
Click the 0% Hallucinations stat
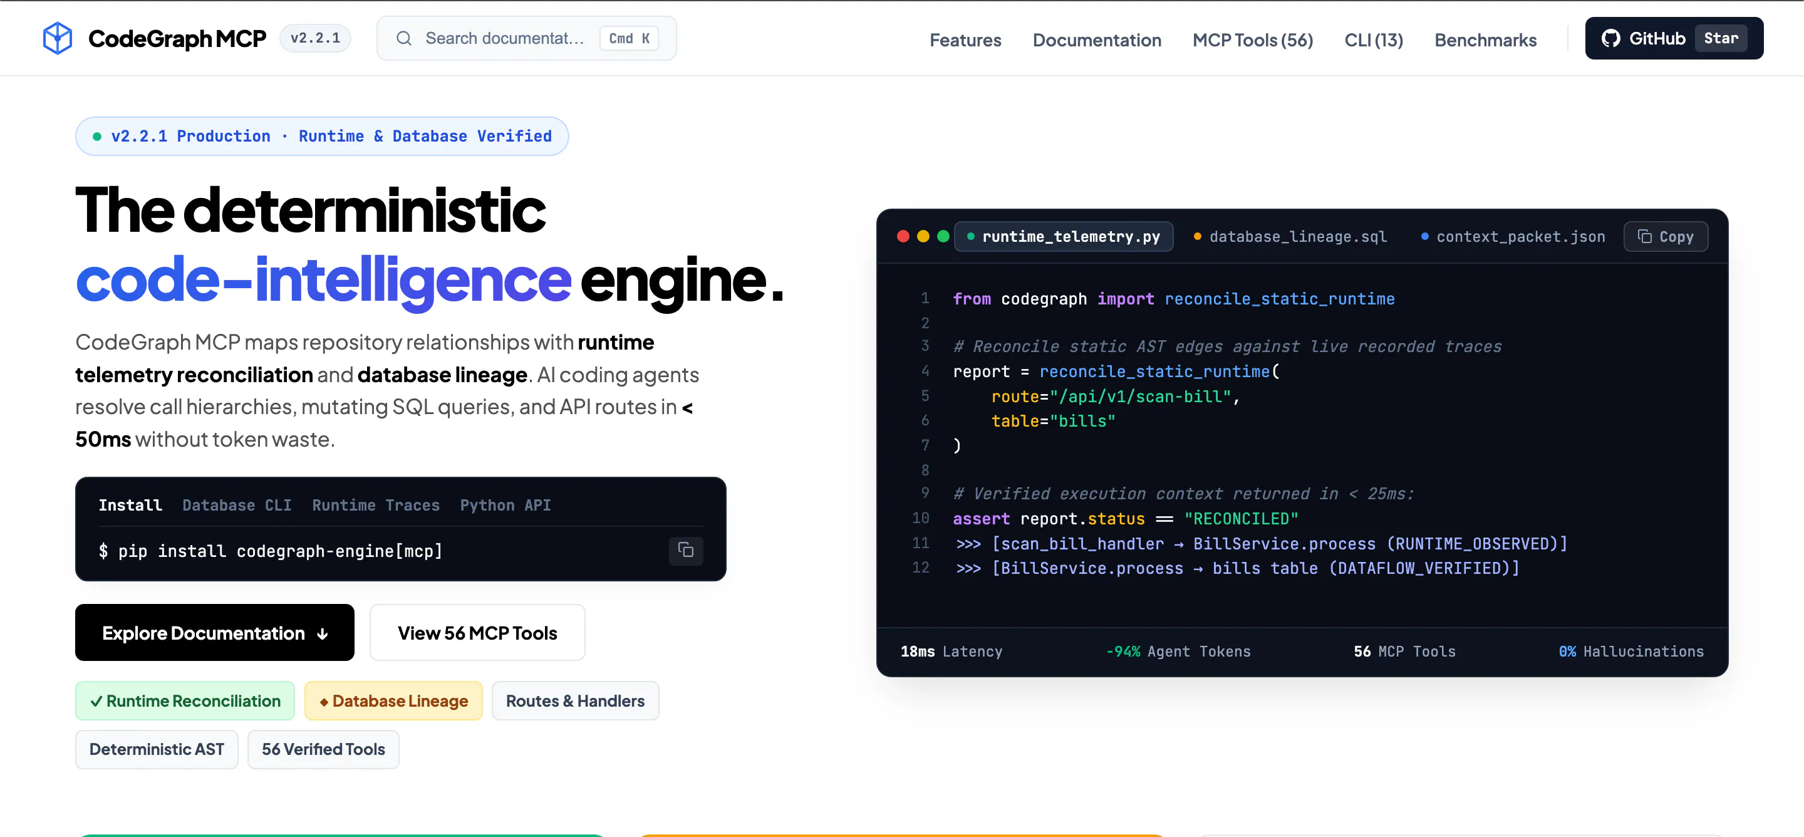[x=1631, y=652]
